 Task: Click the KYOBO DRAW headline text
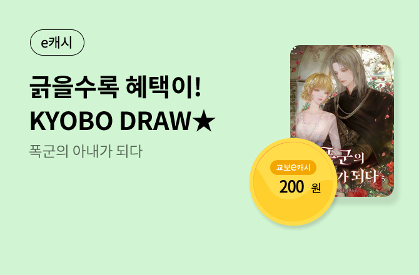pyautogui.click(x=110, y=121)
